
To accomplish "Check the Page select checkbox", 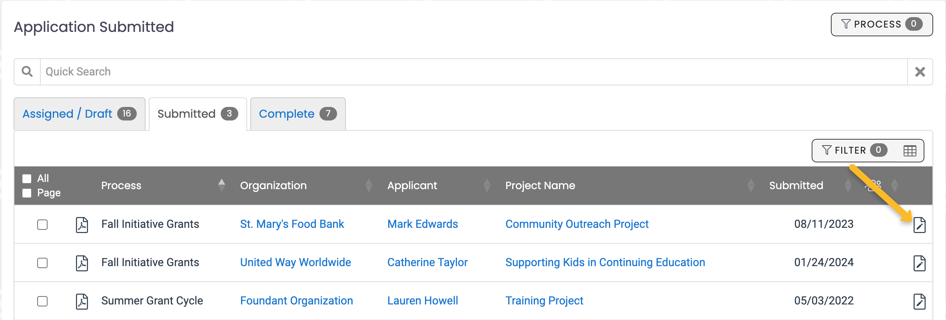I will tap(27, 193).
